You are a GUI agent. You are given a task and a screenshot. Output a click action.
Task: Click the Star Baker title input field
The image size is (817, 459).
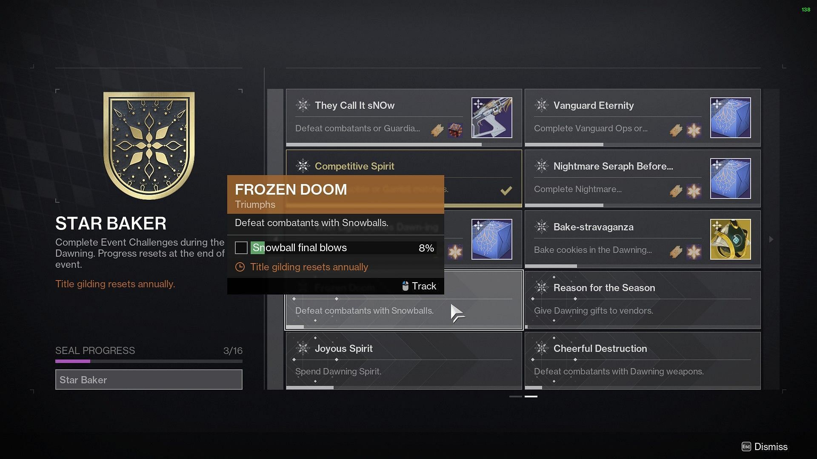tap(149, 380)
